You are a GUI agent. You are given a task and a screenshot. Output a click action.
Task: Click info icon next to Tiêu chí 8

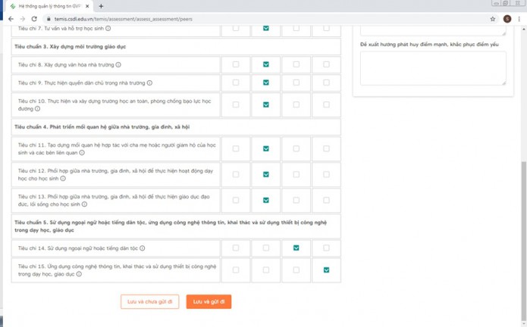click(118, 65)
